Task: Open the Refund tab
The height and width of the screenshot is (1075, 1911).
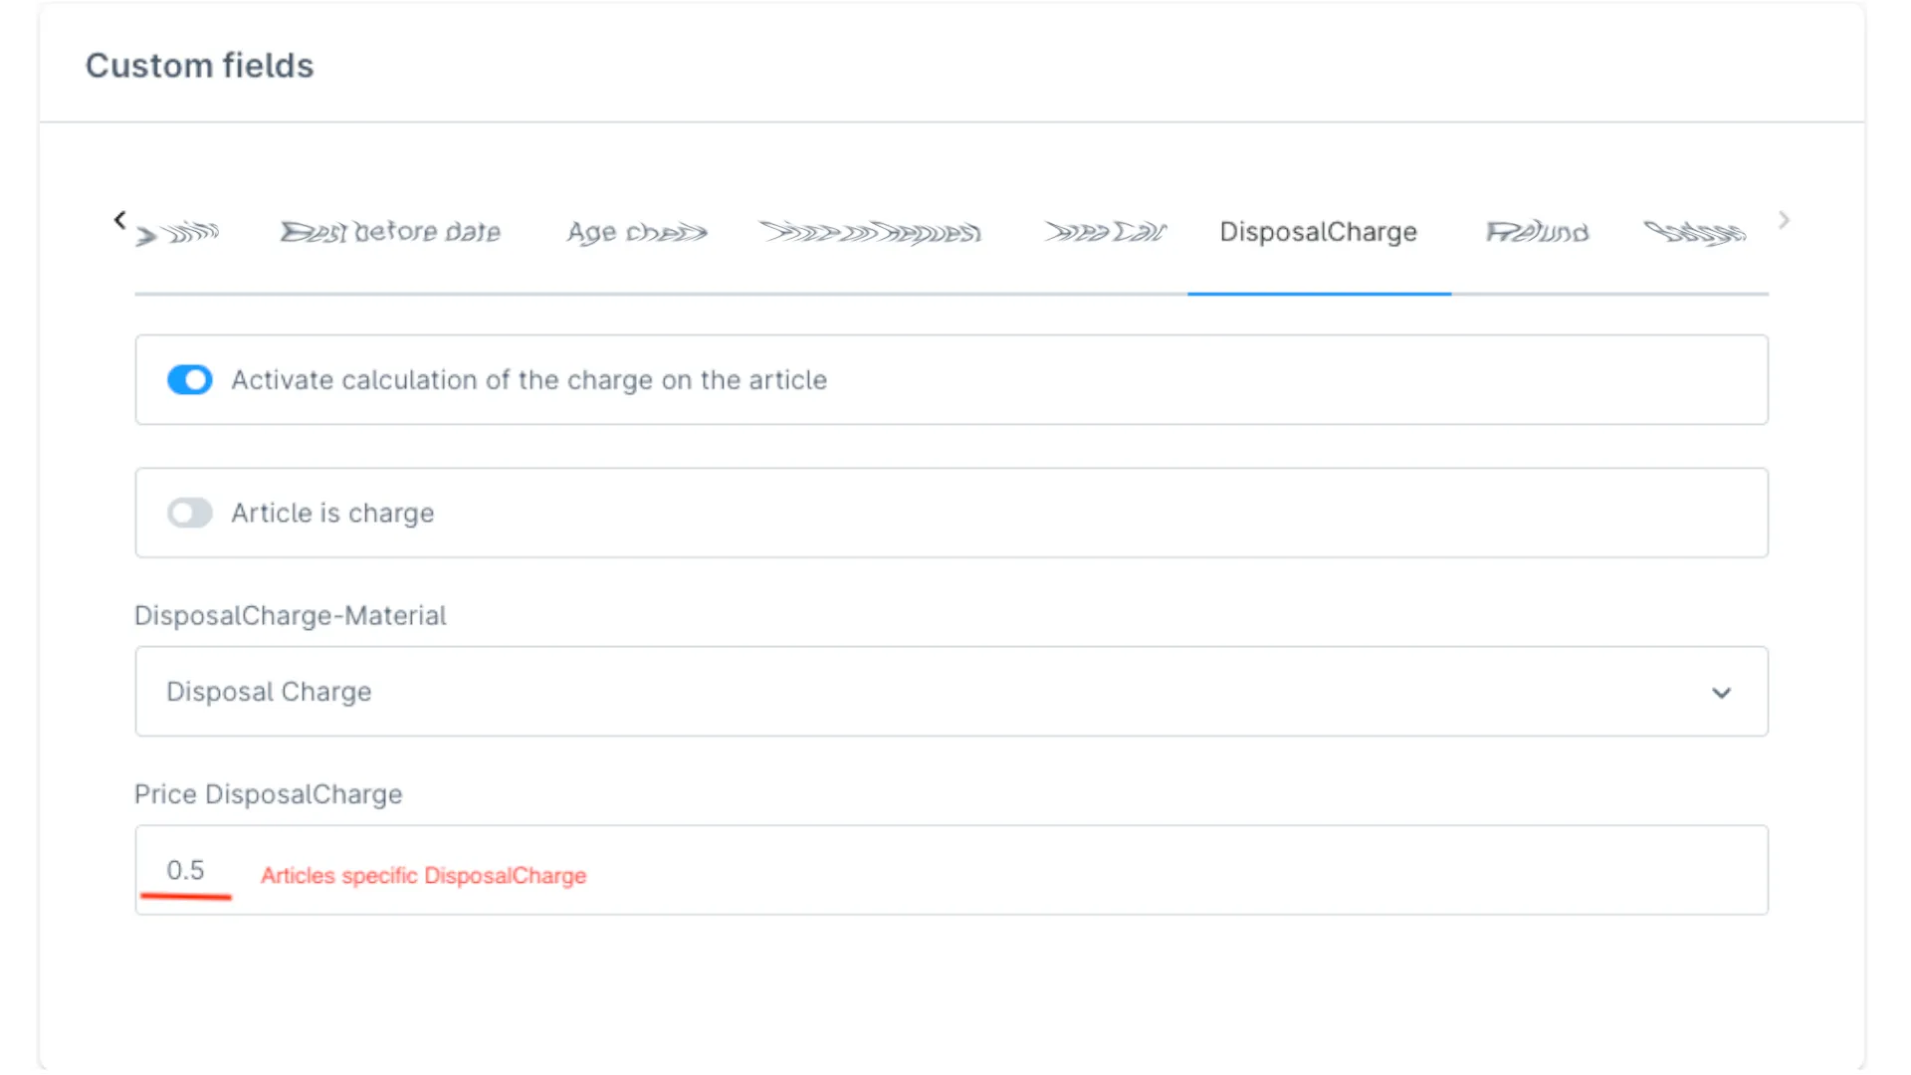Action: coord(1537,232)
